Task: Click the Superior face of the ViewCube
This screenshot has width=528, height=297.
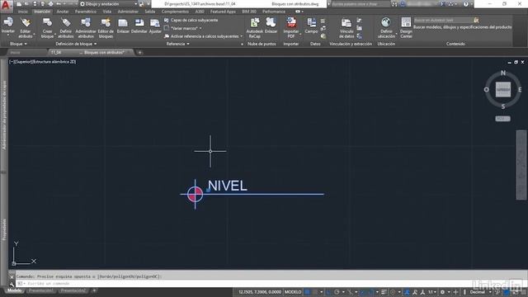Action: 503,90
